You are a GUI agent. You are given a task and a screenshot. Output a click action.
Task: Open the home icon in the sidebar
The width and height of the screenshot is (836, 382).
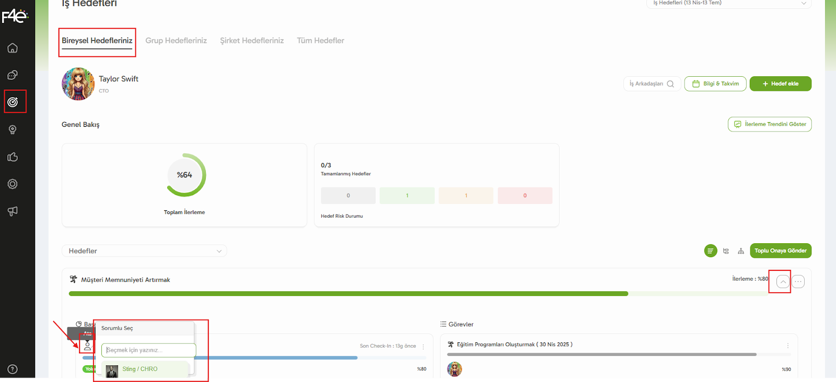pyautogui.click(x=13, y=48)
